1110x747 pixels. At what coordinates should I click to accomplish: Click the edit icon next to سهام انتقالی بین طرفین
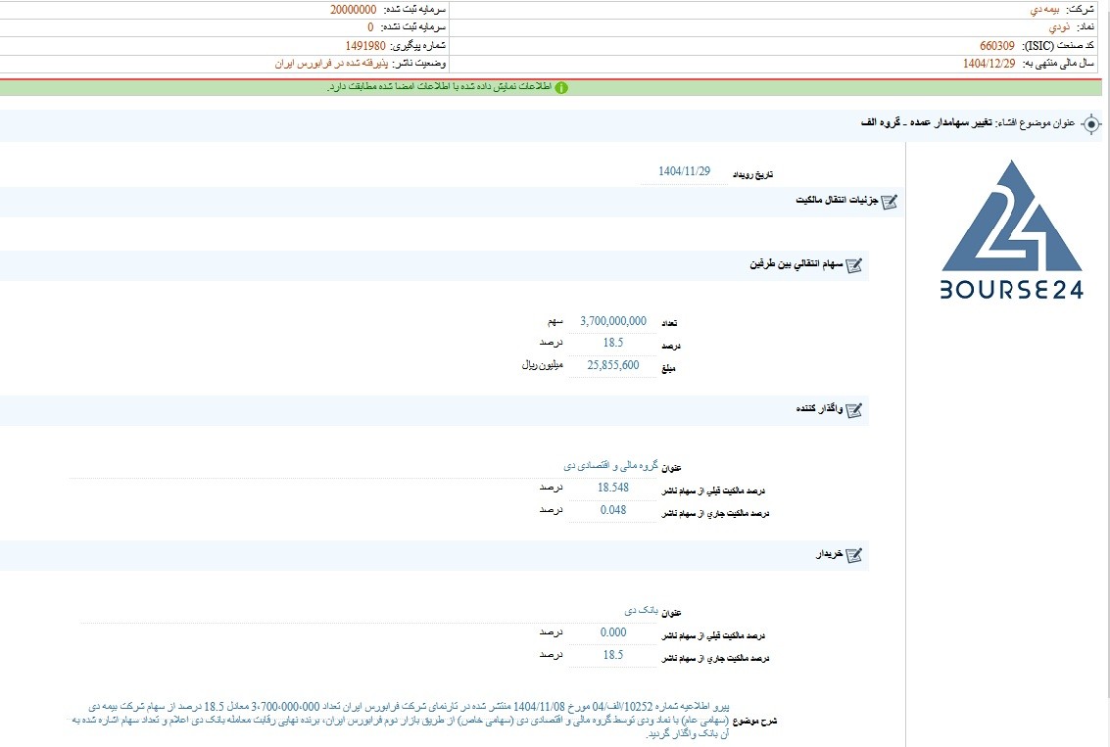pos(854,265)
